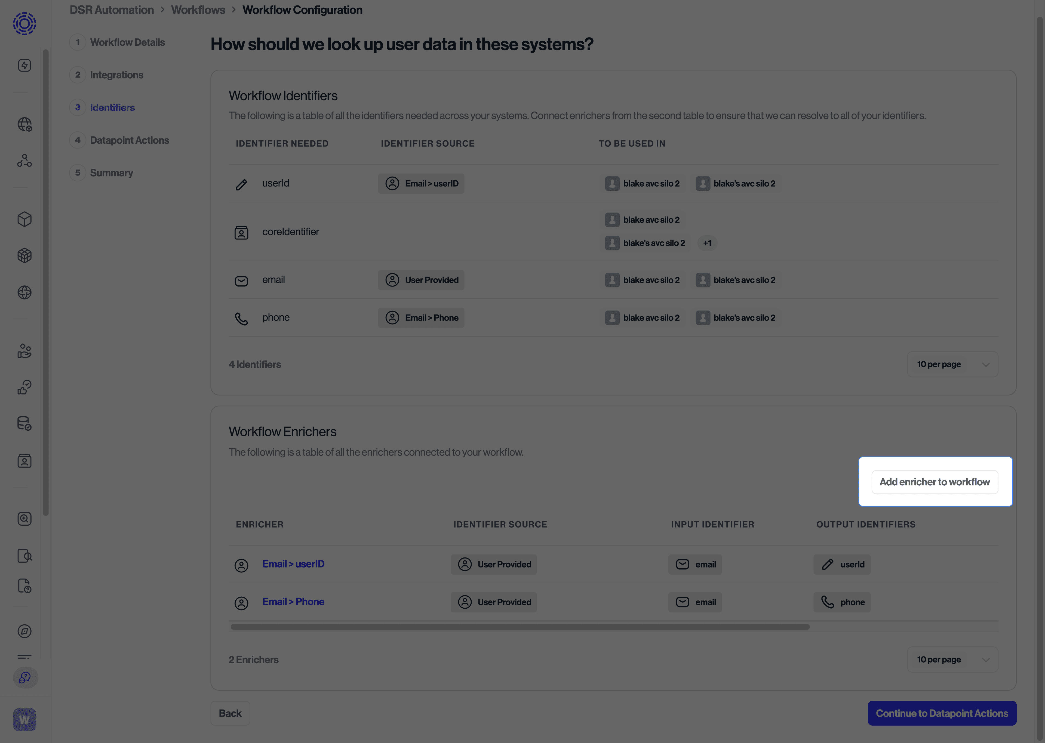
Task: Navigate to Workflows in the breadcrumb
Action: 198,10
